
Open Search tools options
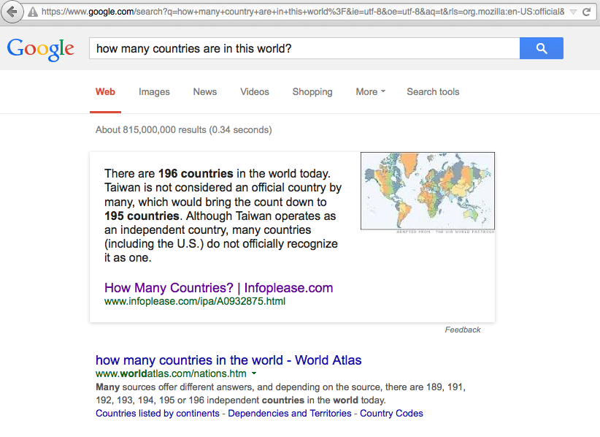pyautogui.click(x=433, y=92)
